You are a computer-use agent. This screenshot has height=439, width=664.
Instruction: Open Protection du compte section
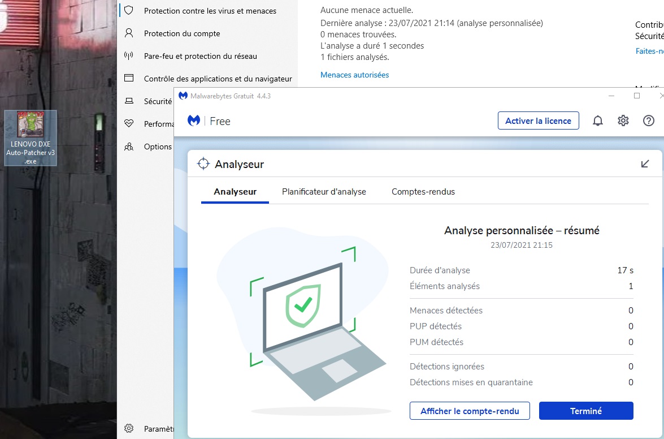point(182,33)
